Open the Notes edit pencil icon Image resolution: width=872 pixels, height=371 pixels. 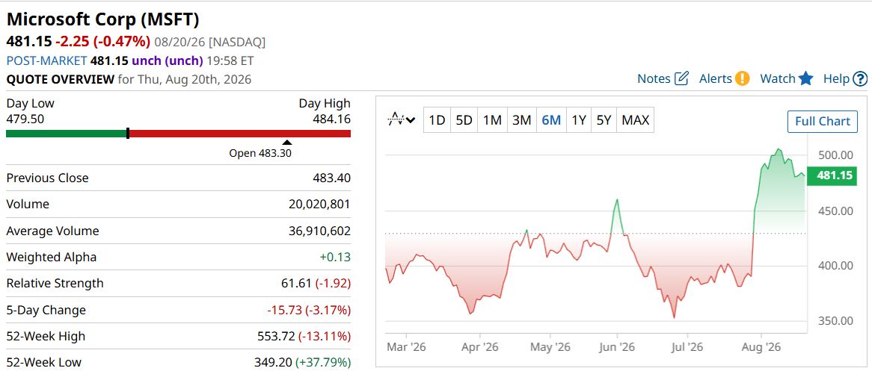682,78
